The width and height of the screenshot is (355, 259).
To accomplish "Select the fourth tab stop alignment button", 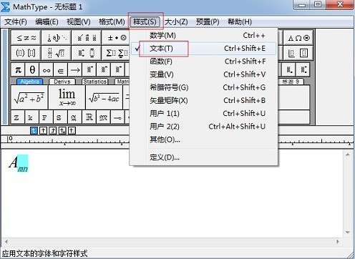I will [62, 130].
